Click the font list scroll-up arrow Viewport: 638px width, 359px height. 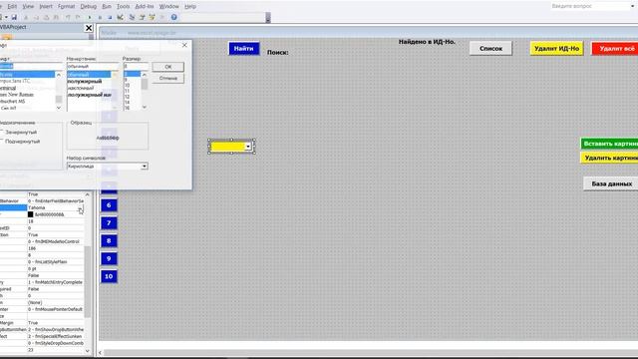pos(59,75)
